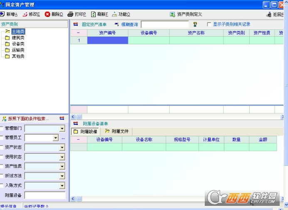This screenshot has width=288, height=210.
Task: Open the 资产状态 dropdown
Action: coord(62,147)
